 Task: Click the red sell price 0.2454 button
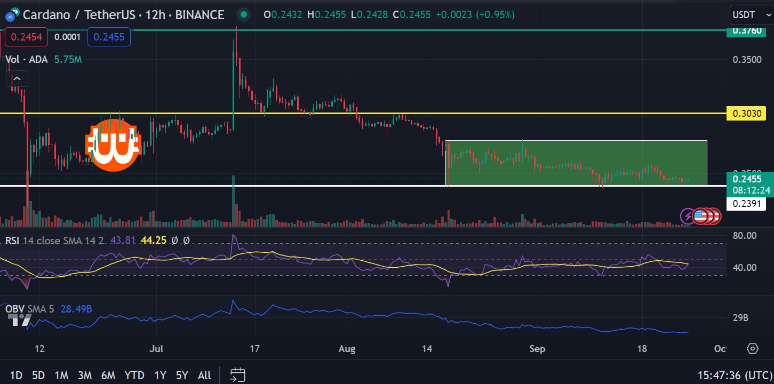(x=26, y=37)
